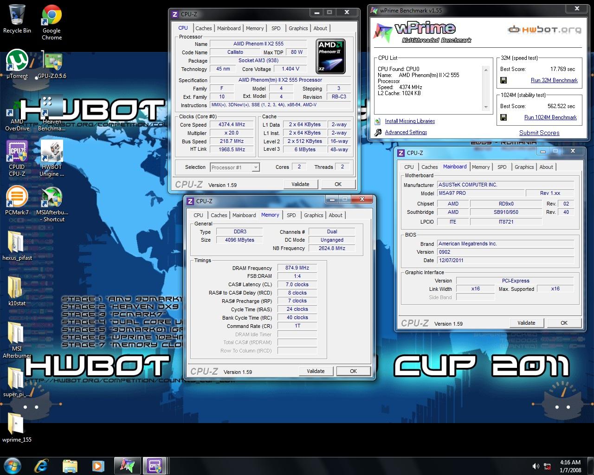Click the DRAM Frequency 874.9 MHz value
594x475 pixels.
point(297,268)
